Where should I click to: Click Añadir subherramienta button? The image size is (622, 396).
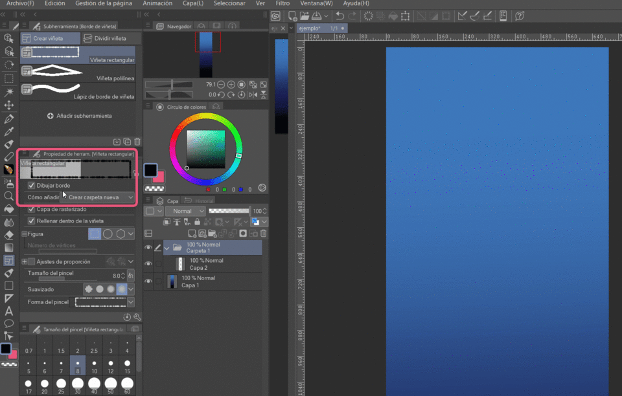point(80,116)
